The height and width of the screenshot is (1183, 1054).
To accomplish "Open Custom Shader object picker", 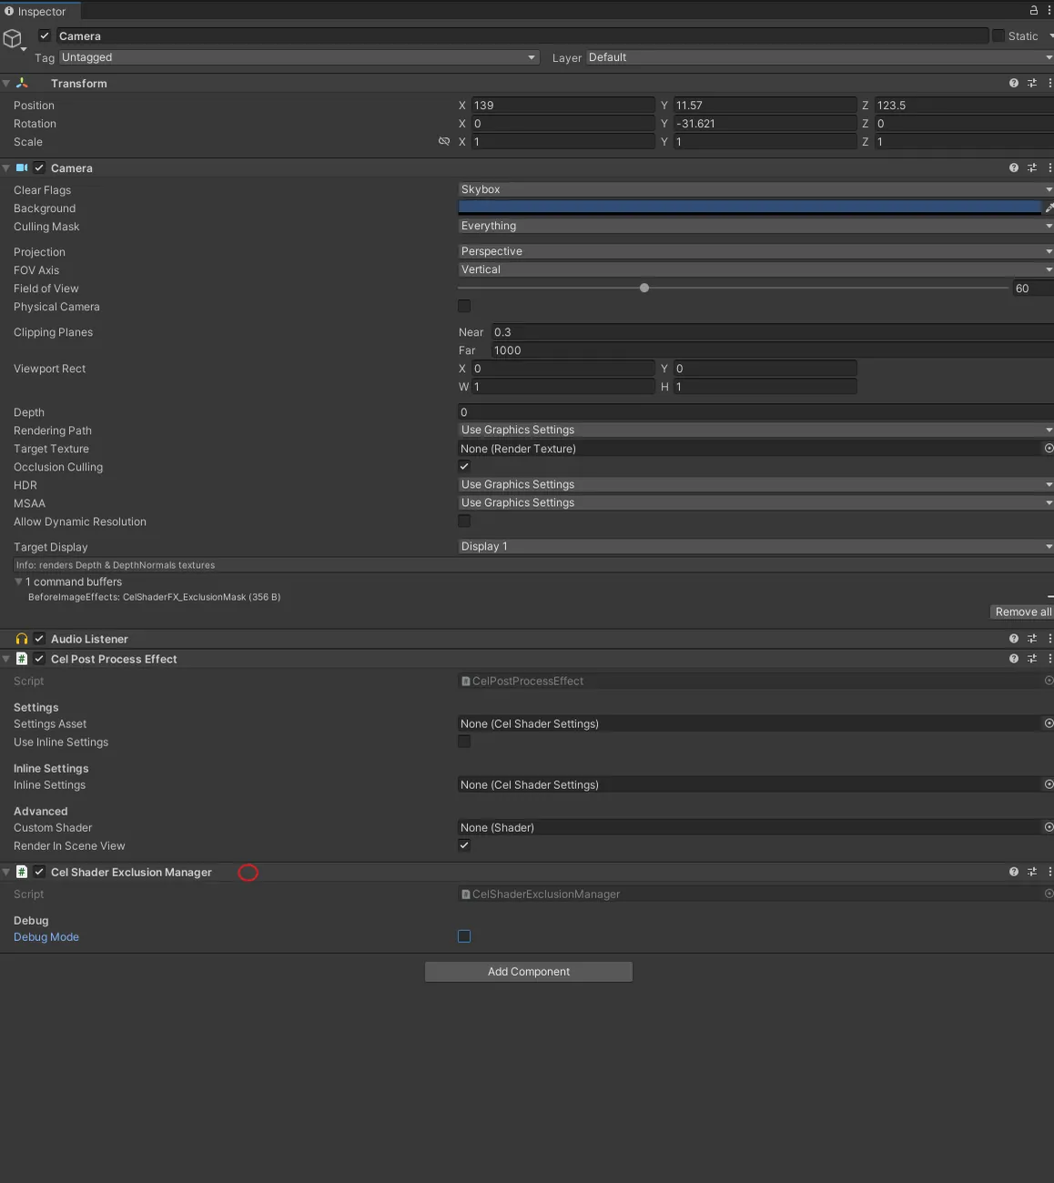I will pos(1049,827).
